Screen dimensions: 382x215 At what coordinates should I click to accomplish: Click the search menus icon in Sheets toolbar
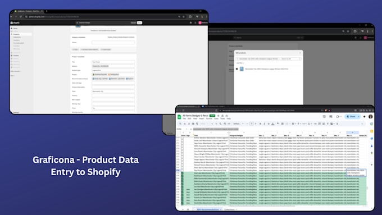[x=180, y=123]
